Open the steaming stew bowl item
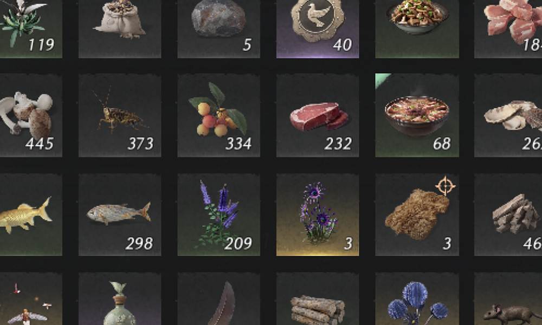 coord(417,115)
